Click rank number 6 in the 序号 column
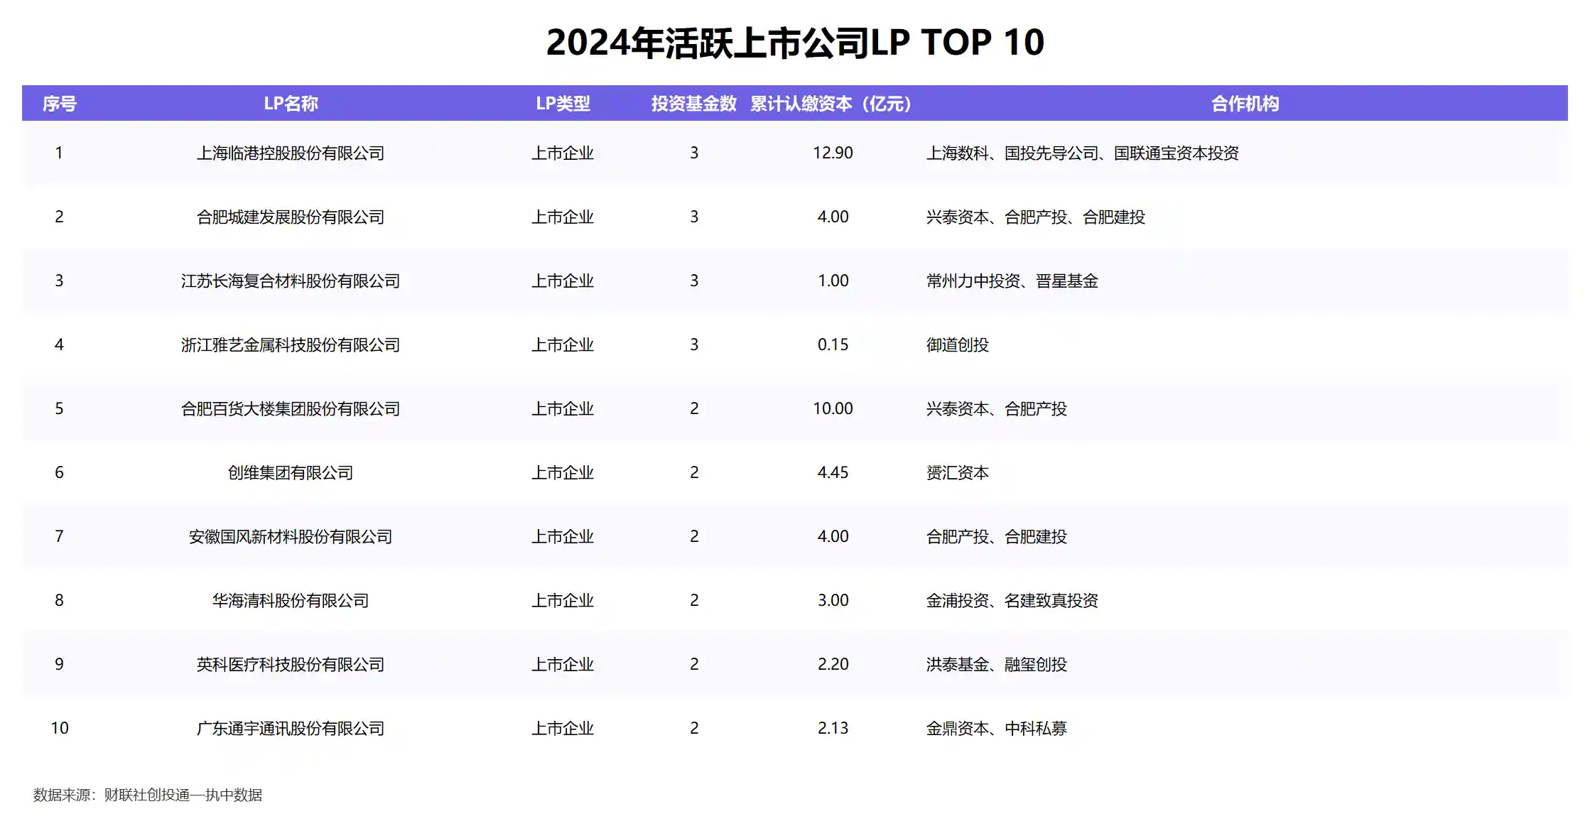The width and height of the screenshot is (1590, 831). coord(60,472)
